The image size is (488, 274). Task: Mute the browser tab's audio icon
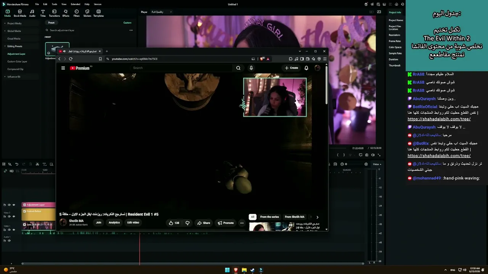64,51
